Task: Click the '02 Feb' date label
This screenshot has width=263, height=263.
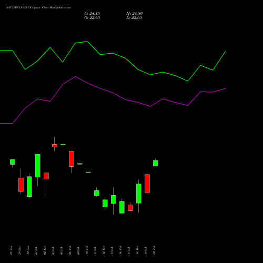Action: [45, 250]
